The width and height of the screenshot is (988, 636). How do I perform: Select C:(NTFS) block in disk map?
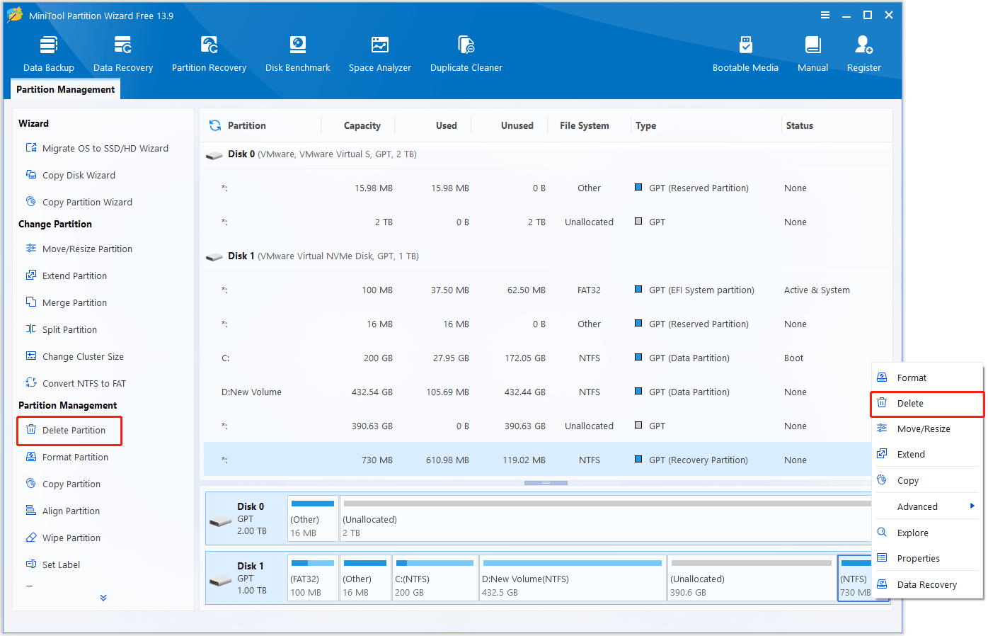(x=435, y=578)
